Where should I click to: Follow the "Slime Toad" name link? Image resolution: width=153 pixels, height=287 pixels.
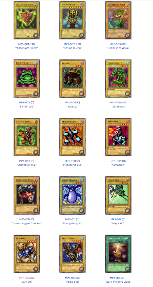[27, 107]
